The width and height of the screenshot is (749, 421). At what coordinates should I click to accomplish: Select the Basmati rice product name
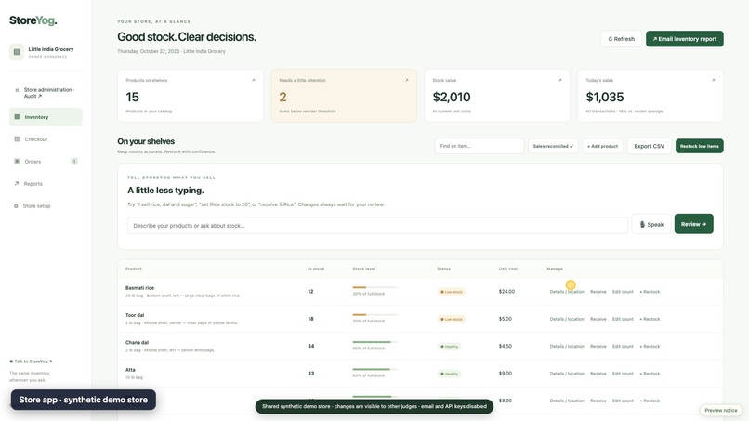tap(139, 288)
